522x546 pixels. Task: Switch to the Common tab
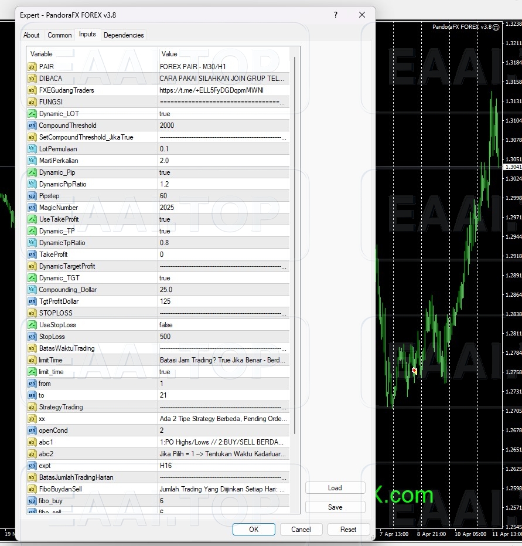pos(59,35)
